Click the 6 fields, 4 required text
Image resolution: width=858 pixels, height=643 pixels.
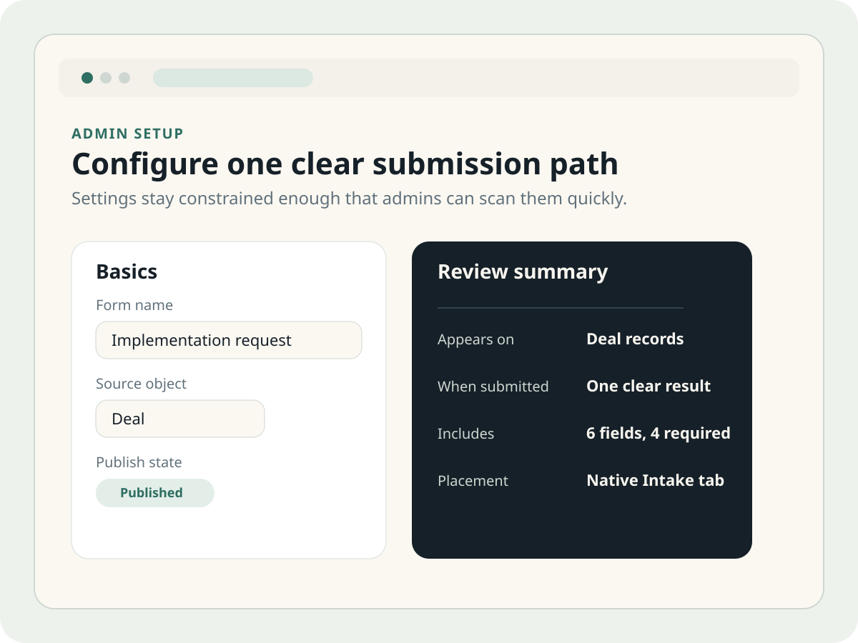(x=658, y=434)
